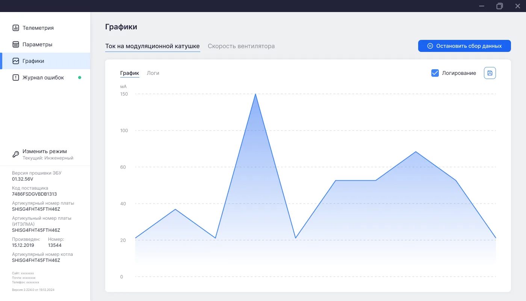Select the Логи sub-tab
The image size is (526, 301).
153,73
